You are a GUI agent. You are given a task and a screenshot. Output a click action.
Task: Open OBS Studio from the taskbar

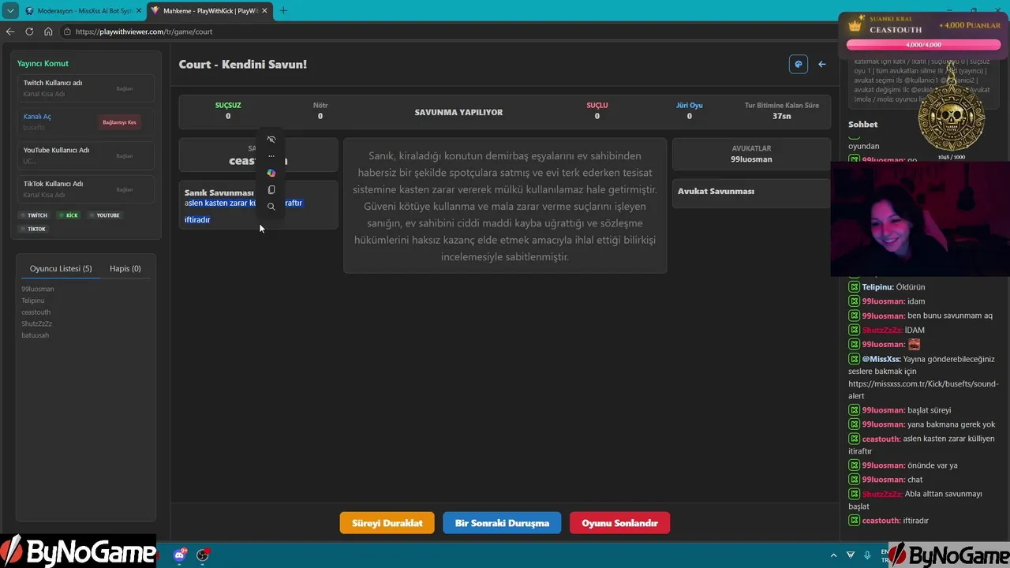[203, 555]
